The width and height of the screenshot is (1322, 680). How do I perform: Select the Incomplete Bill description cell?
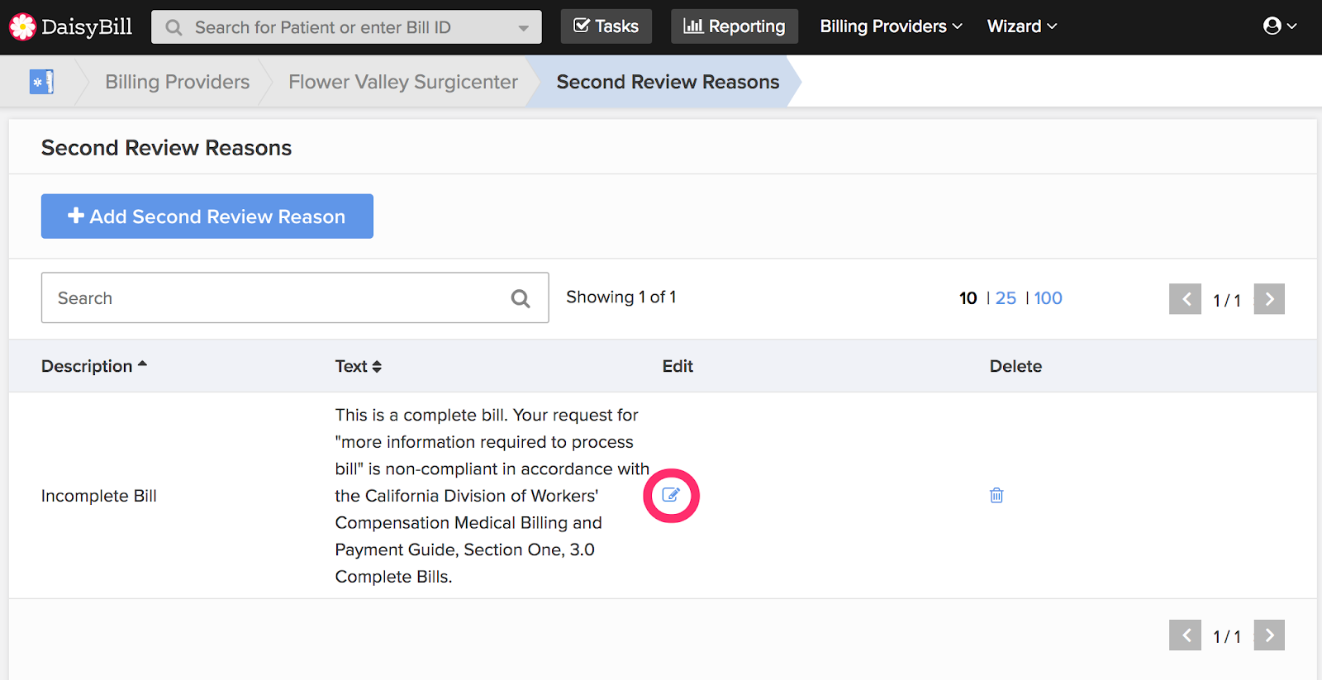click(x=99, y=496)
